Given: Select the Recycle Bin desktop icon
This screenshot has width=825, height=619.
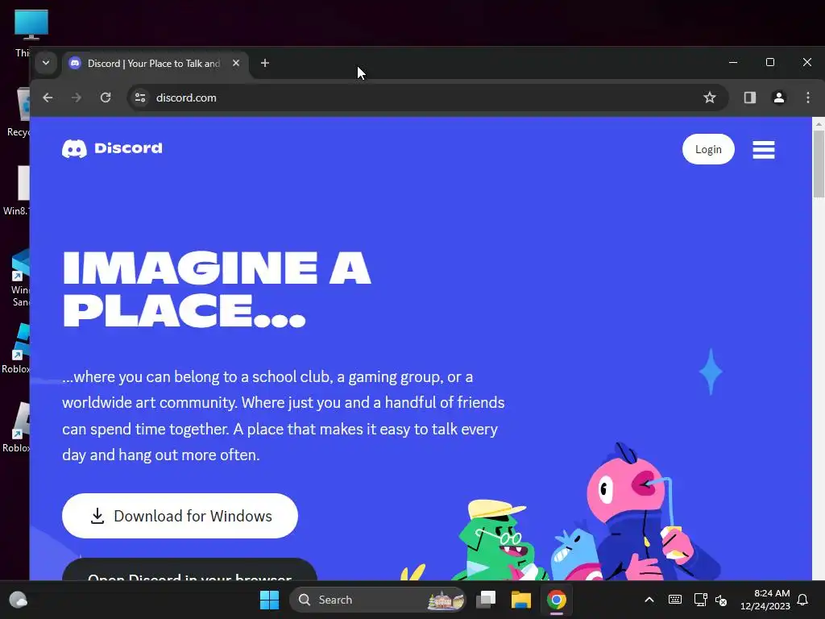Looking at the screenshot, I should coord(20,113).
